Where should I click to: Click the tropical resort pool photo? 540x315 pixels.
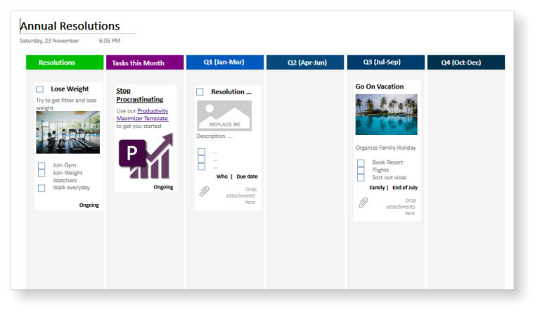(387, 115)
